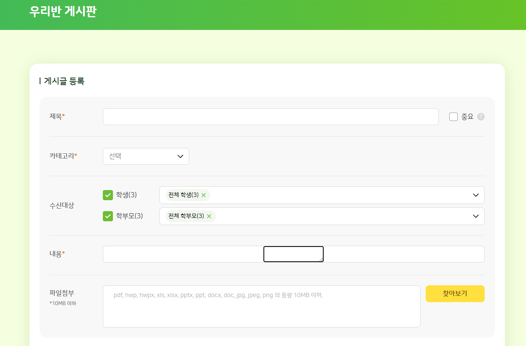Click the 카테고리 dropdown chevron arrow

(180, 156)
